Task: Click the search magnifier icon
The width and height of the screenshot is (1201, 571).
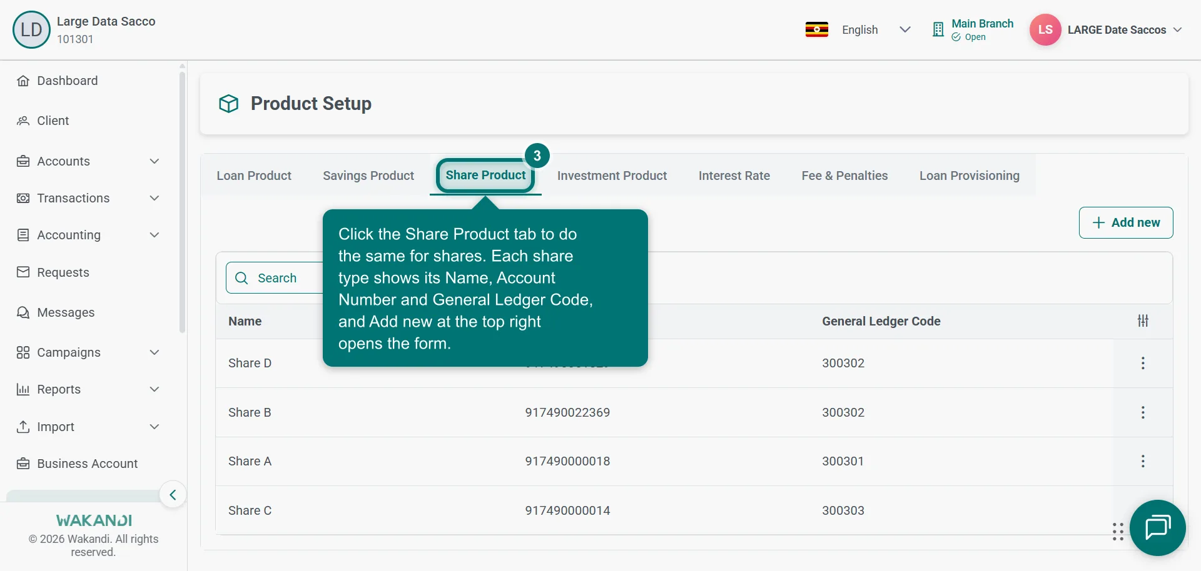Action: 241,278
